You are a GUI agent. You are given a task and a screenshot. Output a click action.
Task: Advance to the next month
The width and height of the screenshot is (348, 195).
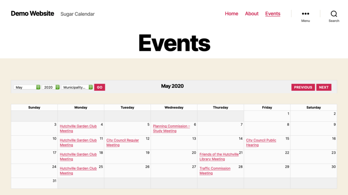pyautogui.click(x=324, y=87)
